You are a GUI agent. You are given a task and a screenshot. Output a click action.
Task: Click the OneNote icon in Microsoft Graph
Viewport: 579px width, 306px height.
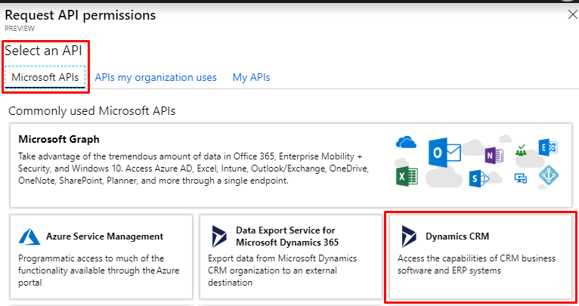click(494, 155)
